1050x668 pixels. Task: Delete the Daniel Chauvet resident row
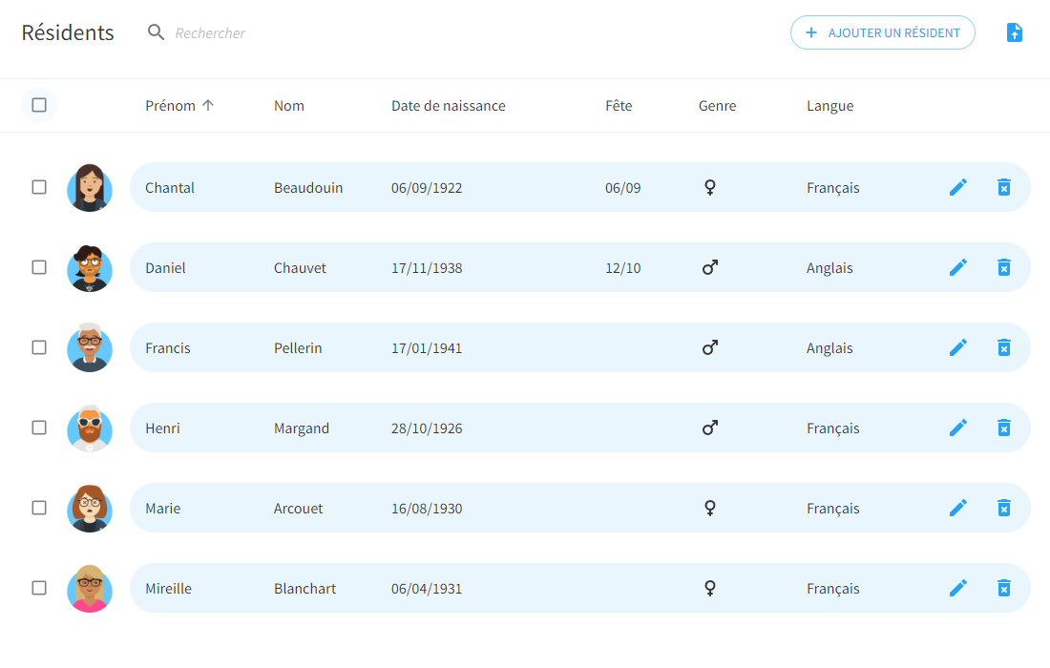(x=1003, y=267)
